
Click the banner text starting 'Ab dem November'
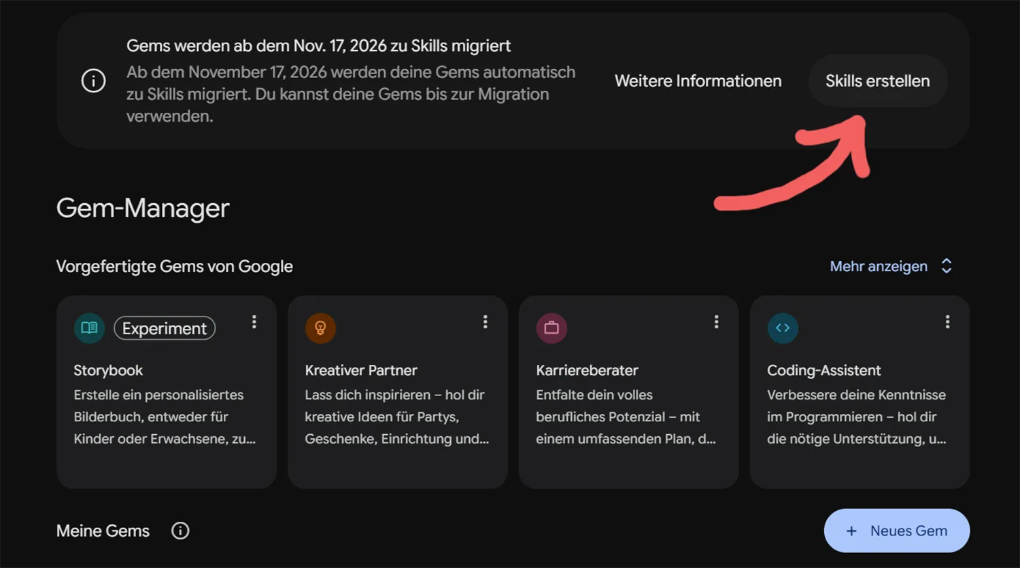[351, 94]
